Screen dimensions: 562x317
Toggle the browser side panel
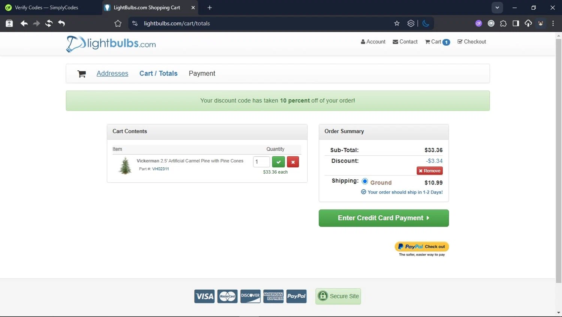coord(516,23)
